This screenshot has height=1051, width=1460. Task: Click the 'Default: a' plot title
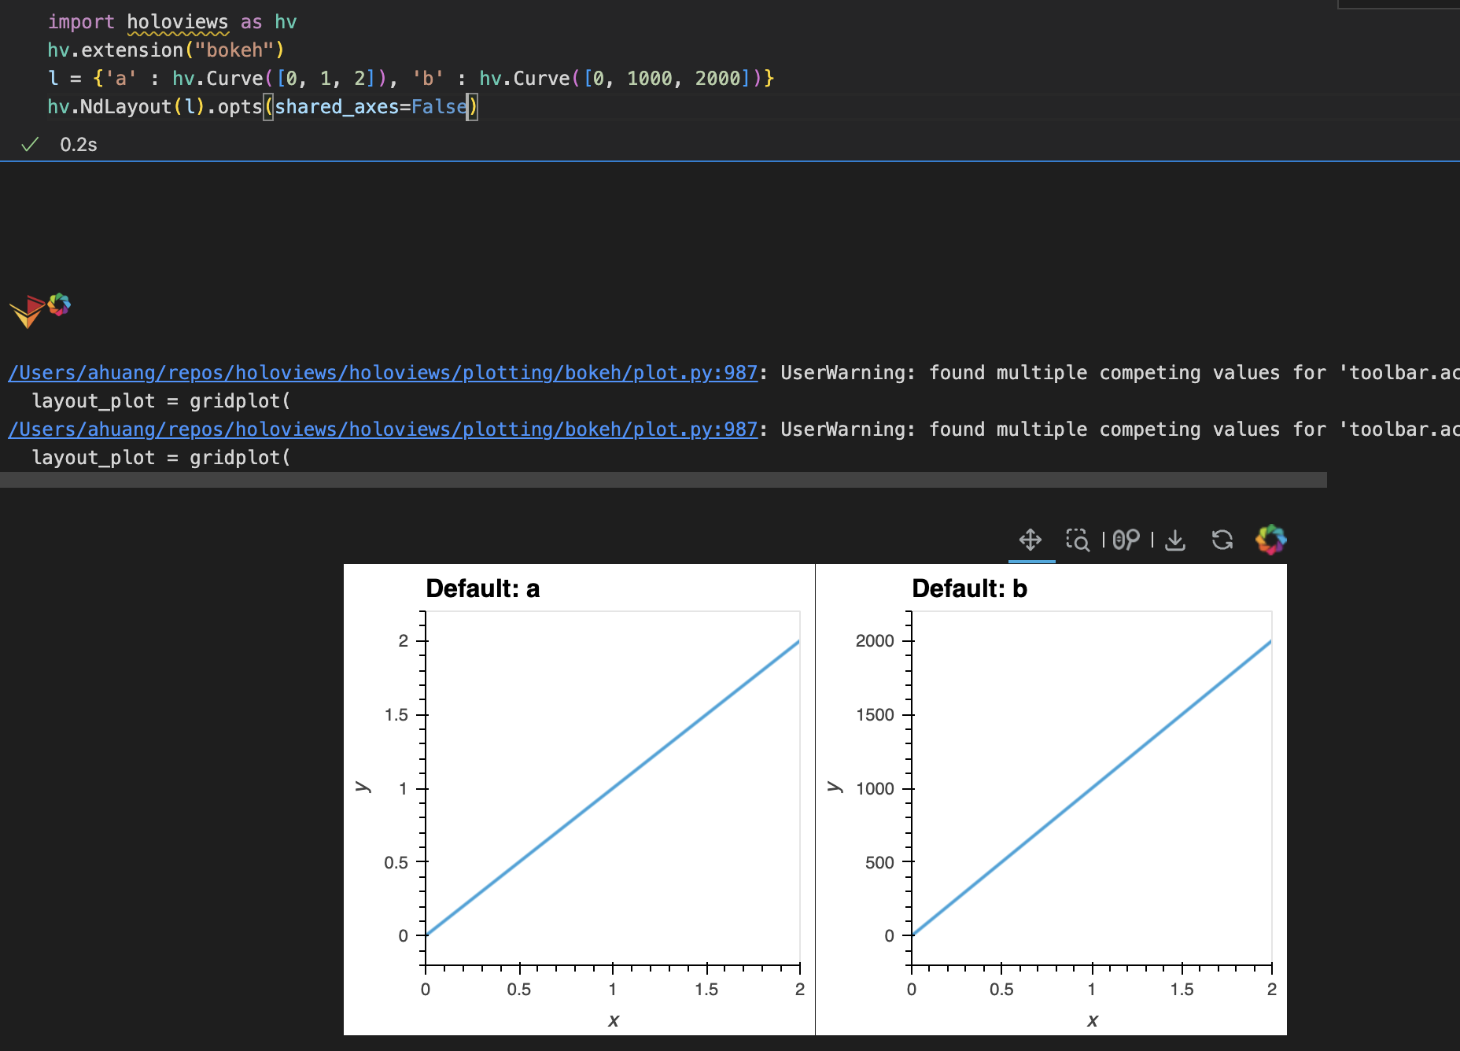[x=482, y=589]
